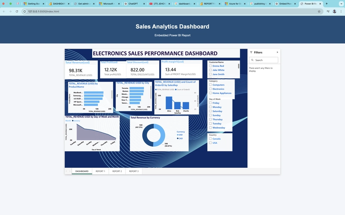Click the 98.31K Total Revenue value
345x215 pixels.
[x=76, y=71]
